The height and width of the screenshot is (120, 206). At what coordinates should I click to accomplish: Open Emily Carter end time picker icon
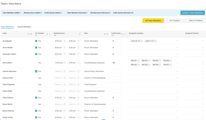78,117
